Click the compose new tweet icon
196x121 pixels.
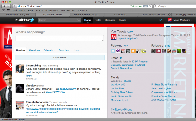coord(161,20)
